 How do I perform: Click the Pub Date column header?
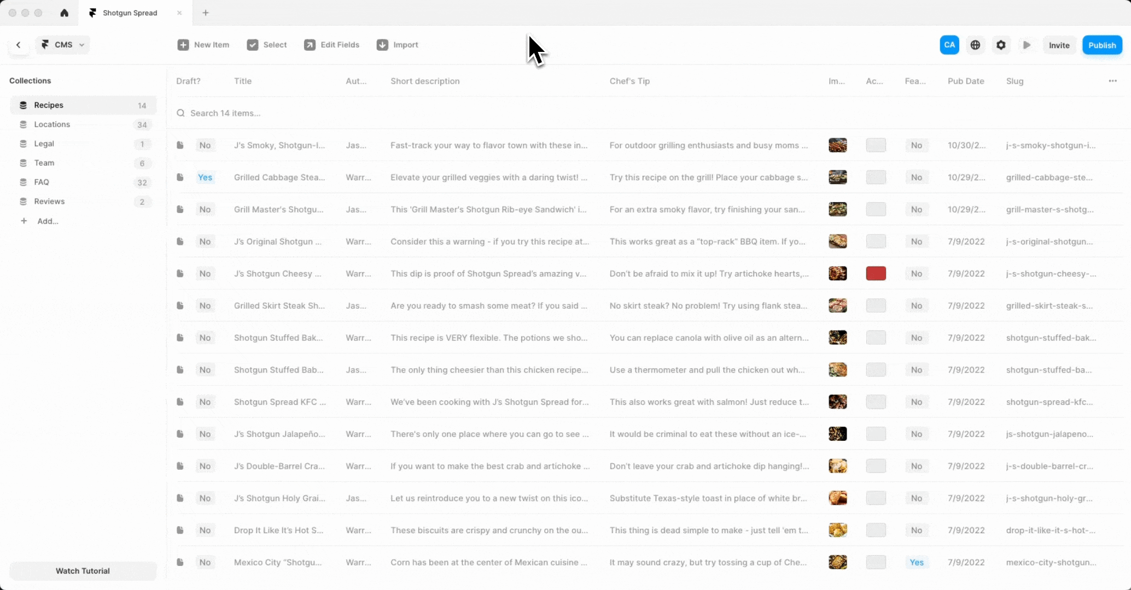[966, 81]
